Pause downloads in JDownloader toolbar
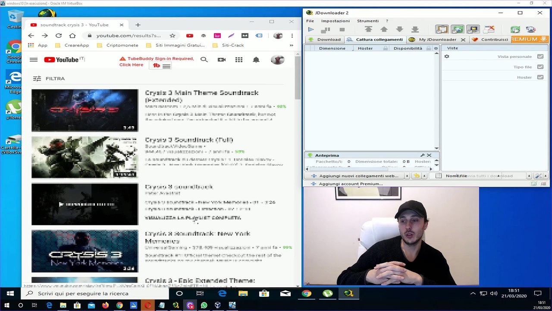Image resolution: width=552 pixels, height=311 pixels. click(x=326, y=29)
